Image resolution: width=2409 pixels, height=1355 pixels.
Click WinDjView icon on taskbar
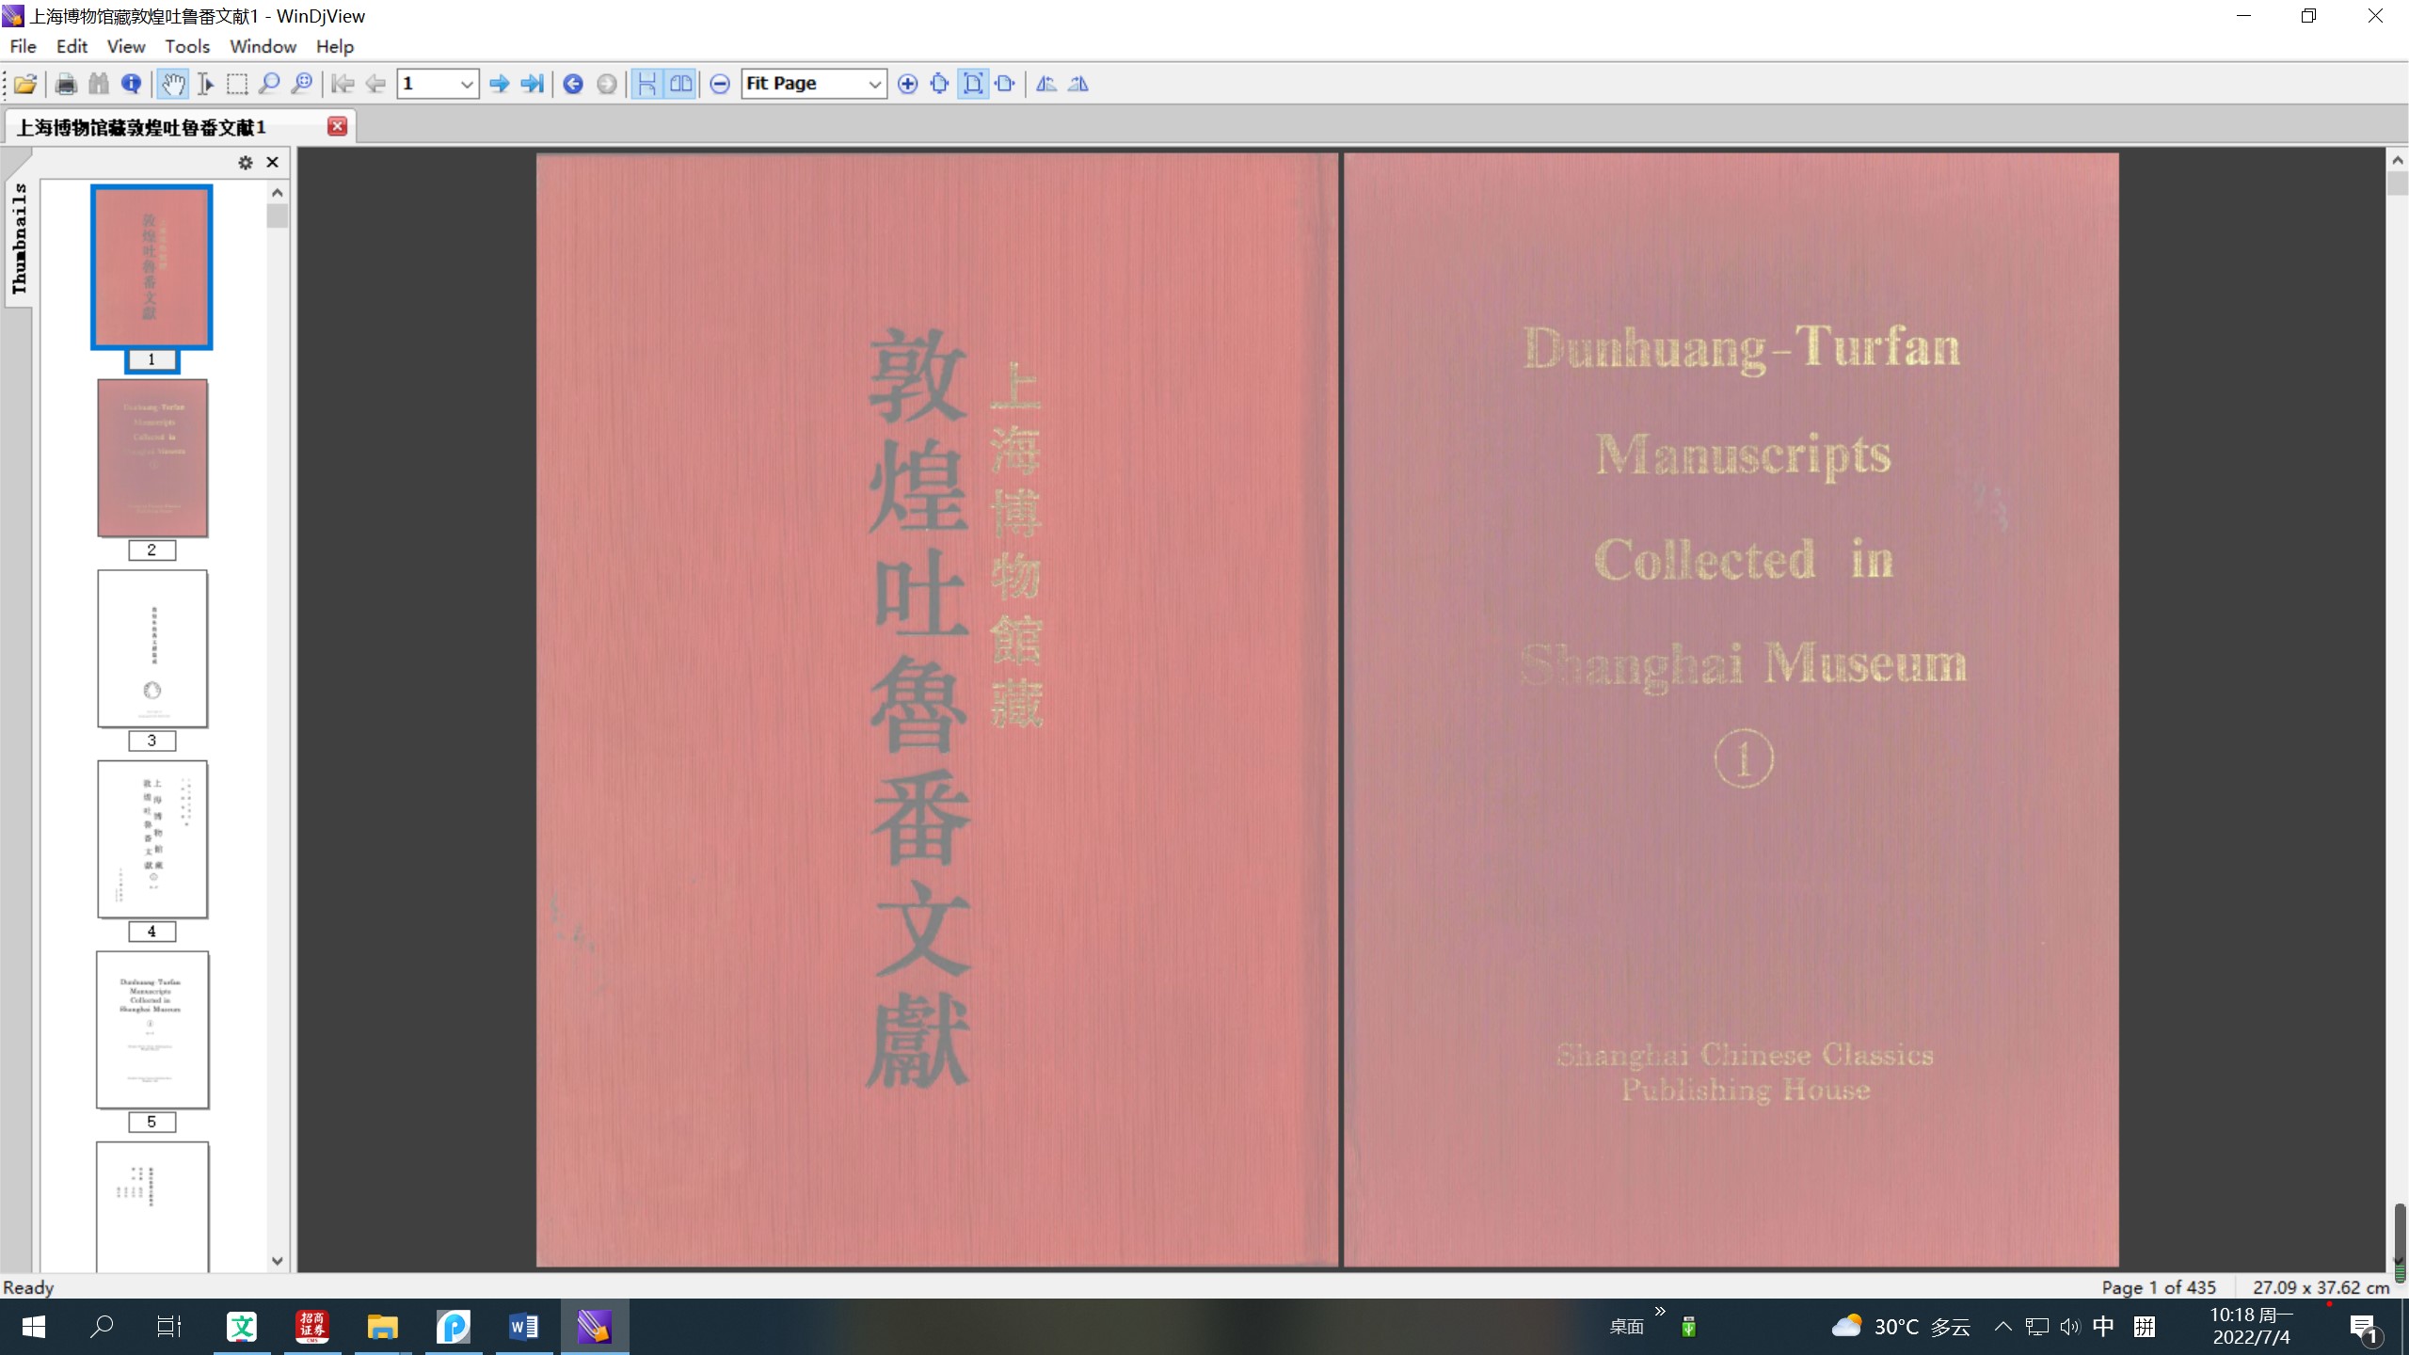tap(595, 1327)
